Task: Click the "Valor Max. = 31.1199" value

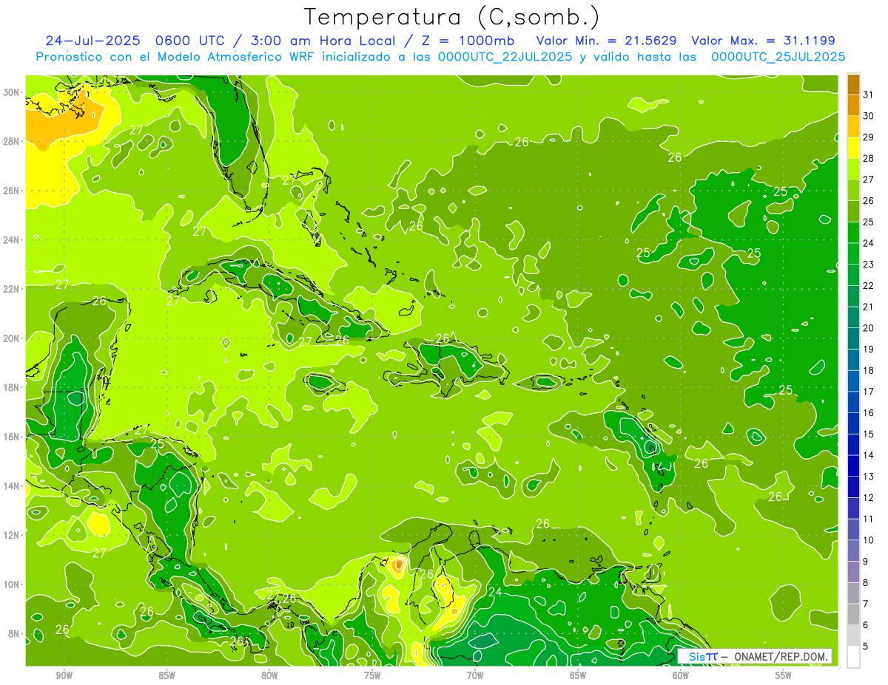Action: [x=763, y=41]
